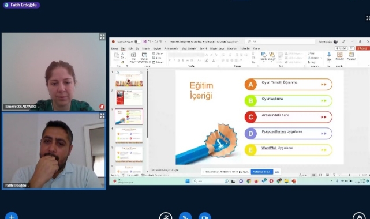This screenshot has height=219, width=370.
Task: Click the PowerPoint save icon
Action: coord(145,41)
